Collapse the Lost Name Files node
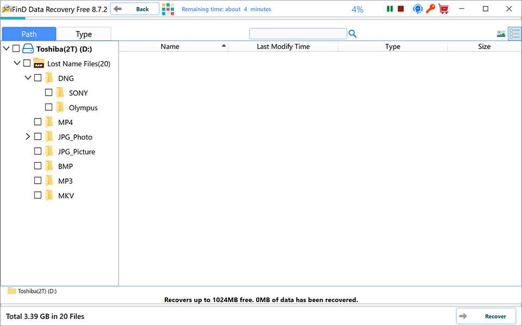The height and width of the screenshot is (326, 522). [x=17, y=63]
